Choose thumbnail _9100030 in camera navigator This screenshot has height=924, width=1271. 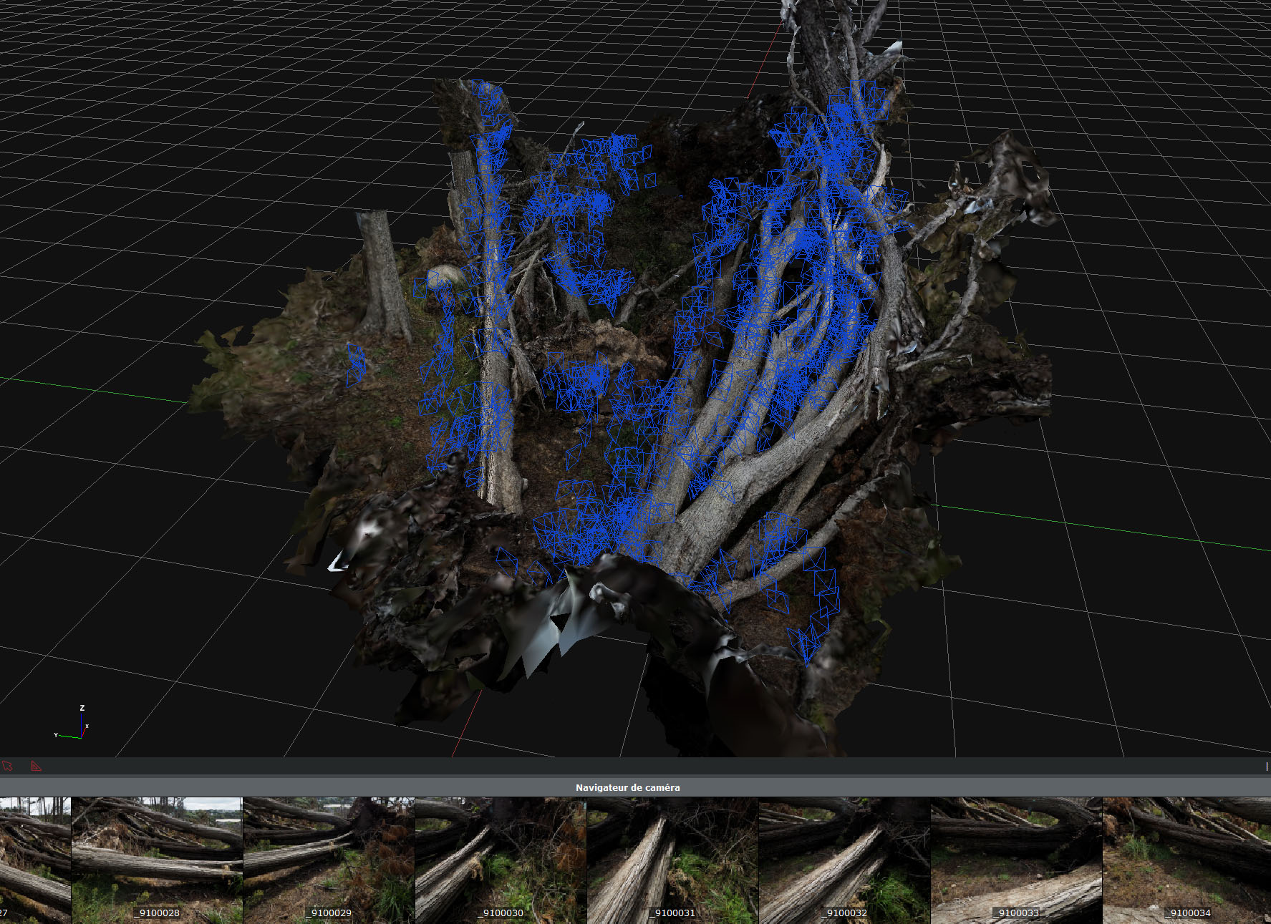(501, 859)
